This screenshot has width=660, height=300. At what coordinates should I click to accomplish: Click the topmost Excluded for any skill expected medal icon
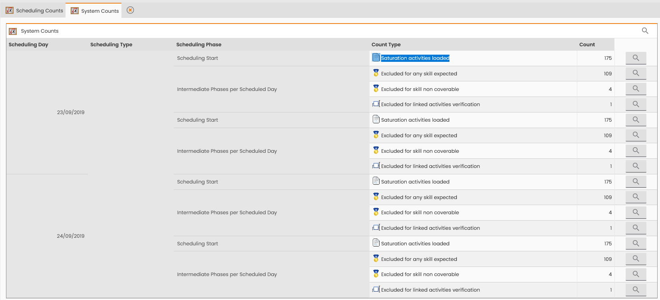[376, 73]
